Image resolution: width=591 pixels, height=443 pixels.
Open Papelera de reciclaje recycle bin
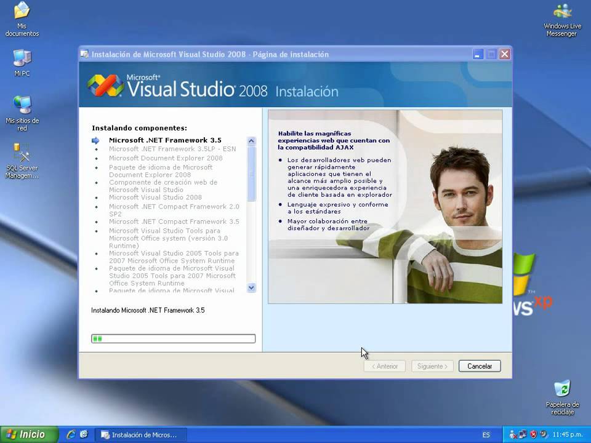pos(562,397)
